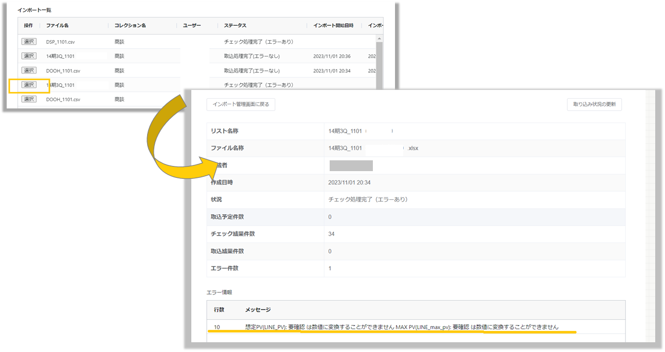Click 選択 for DOOH_1101.csv imported at 20:34
The image size is (665, 352).
pos(29,70)
